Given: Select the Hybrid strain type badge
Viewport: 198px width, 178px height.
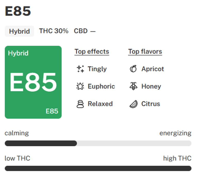Looking at the screenshot, I should (19, 31).
